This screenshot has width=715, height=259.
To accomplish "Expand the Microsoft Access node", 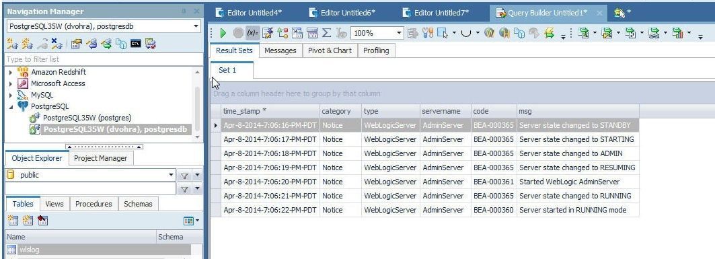I will [x=11, y=83].
